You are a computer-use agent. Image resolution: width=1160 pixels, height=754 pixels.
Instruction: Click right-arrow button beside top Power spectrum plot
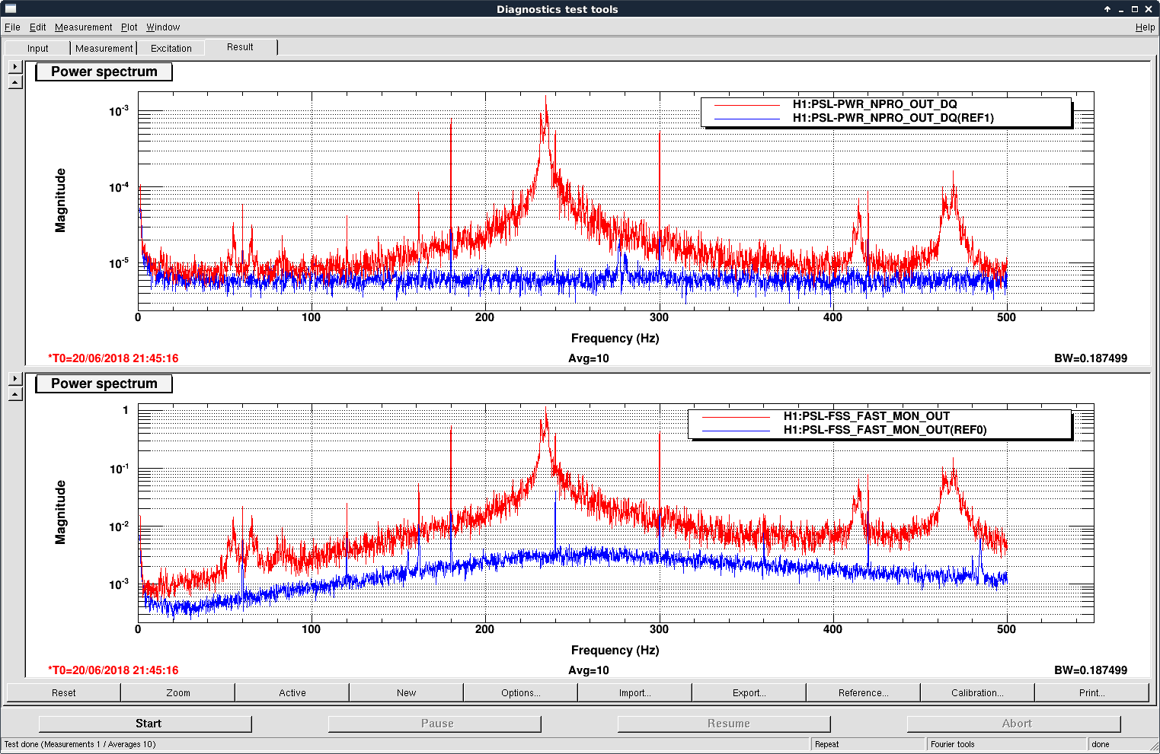click(15, 67)
